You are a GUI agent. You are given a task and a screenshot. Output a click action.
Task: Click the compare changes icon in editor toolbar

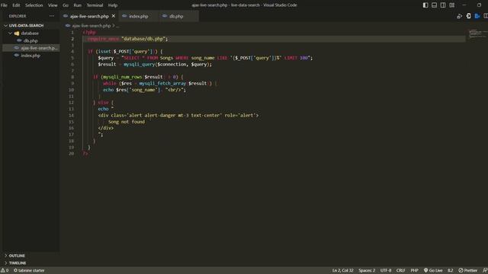click(459, 16)
